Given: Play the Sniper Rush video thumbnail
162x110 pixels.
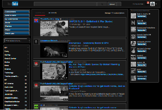Looking at the screenshot, I should click(54, 28).
